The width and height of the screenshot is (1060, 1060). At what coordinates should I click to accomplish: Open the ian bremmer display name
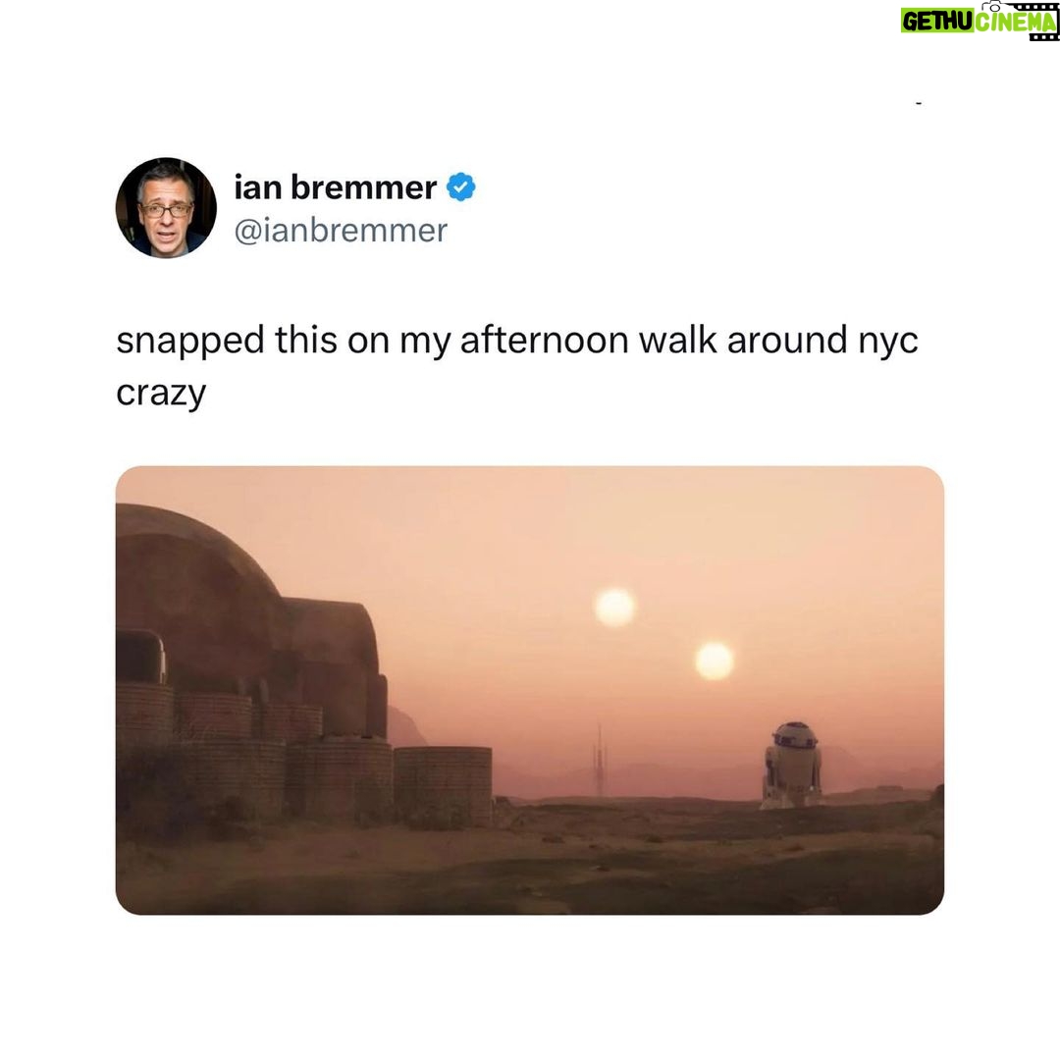(x=336, y=187)
